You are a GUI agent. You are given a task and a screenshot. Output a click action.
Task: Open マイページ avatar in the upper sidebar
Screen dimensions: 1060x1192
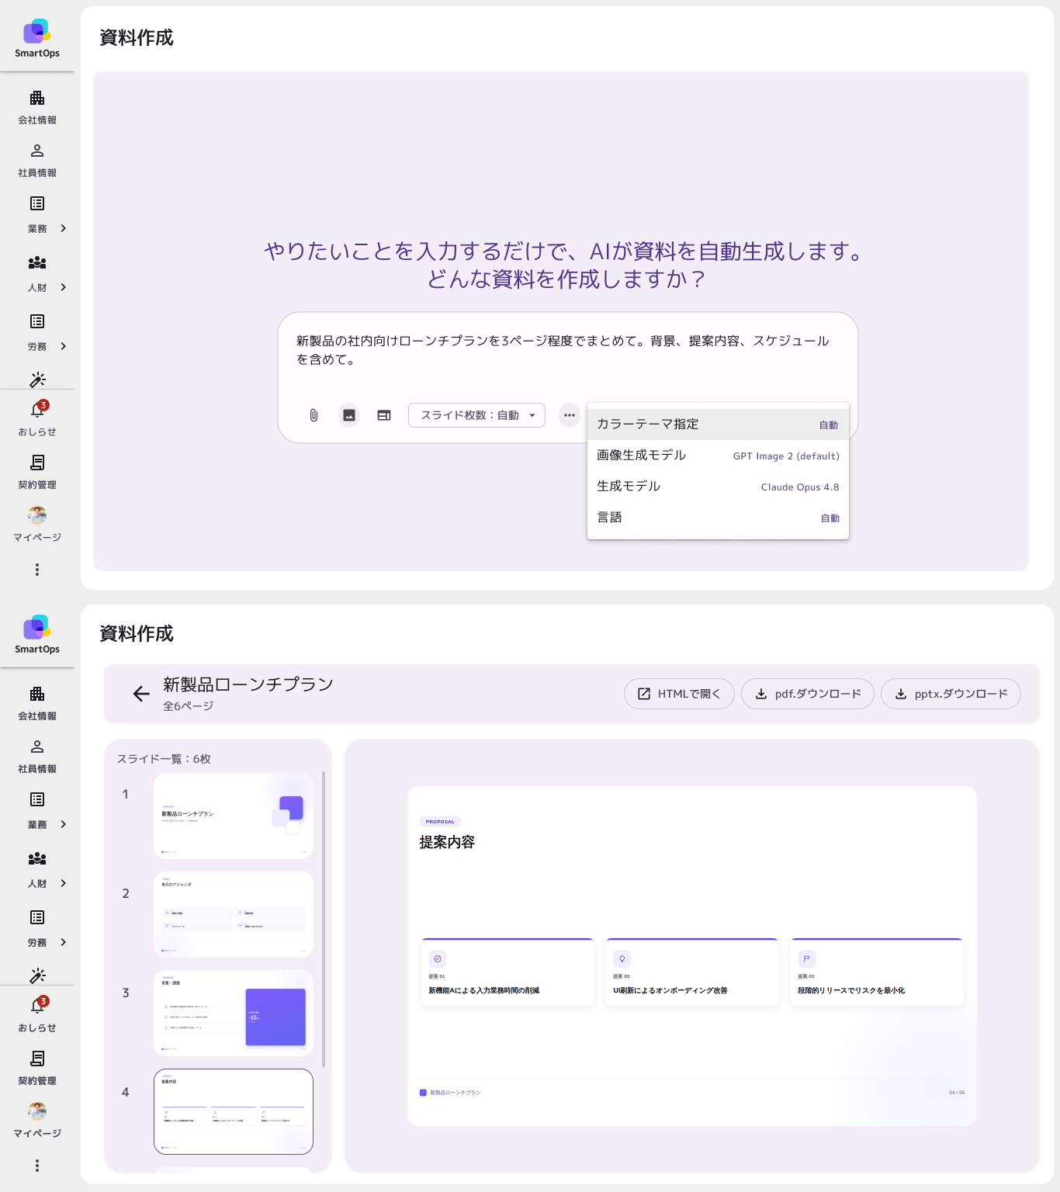tap(37, 525)
